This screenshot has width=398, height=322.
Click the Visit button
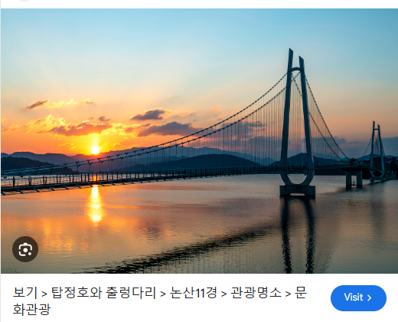[x=358, y=298]
